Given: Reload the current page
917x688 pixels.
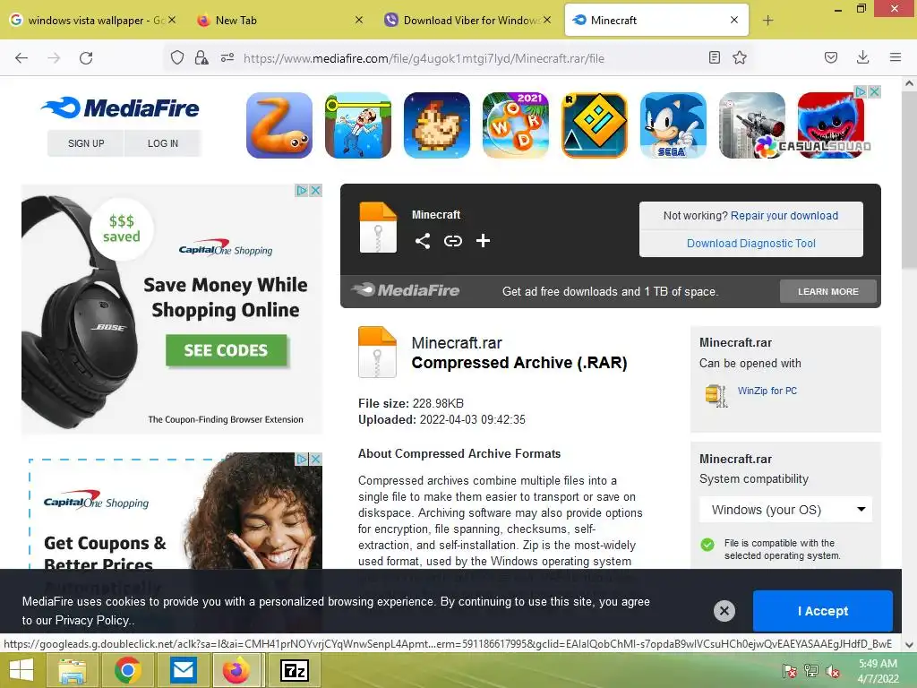Looking at the screenshot, I should click(x=86, y=58).
